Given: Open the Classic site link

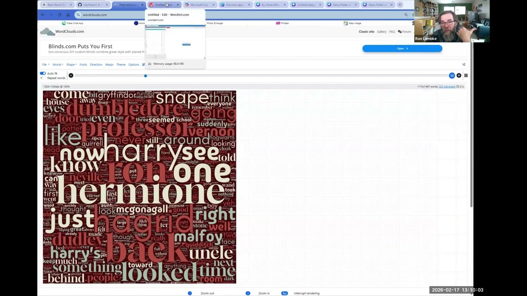Looking at the screenshot, I should [366, 32].
